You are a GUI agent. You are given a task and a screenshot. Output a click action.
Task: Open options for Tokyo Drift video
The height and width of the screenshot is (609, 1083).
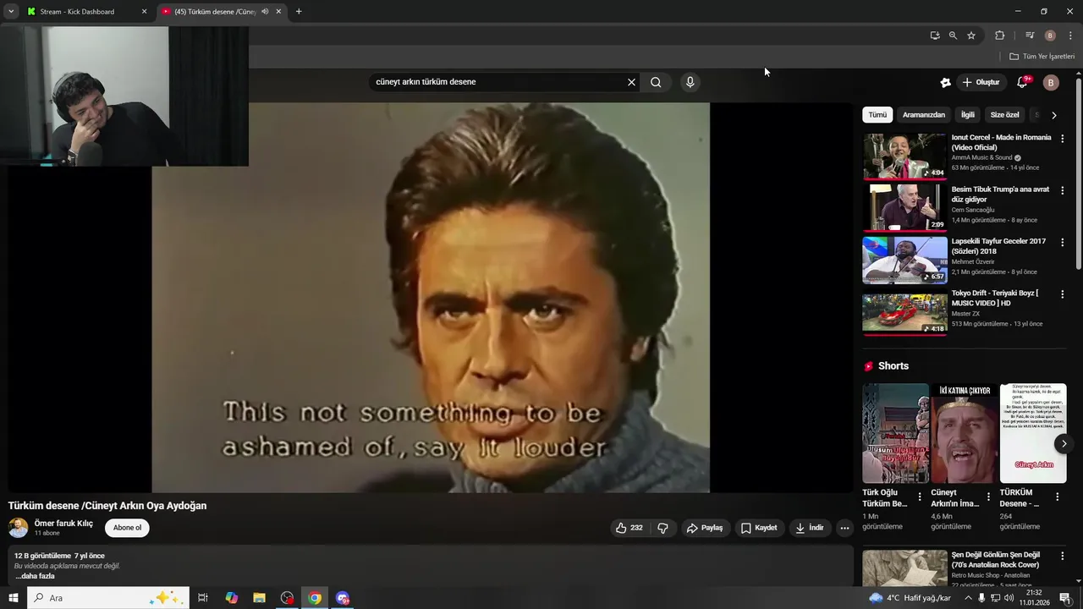(1063, 294)
